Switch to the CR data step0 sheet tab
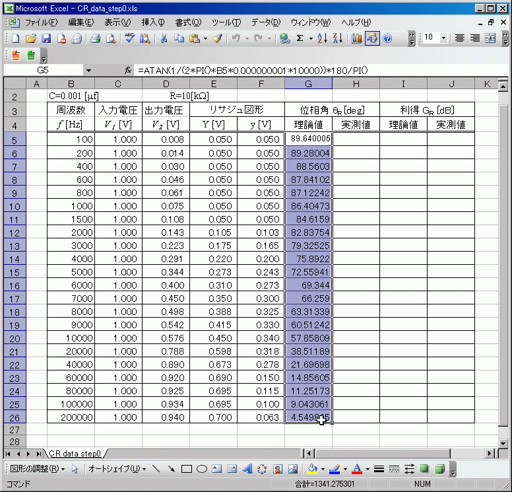The width and height of the screenshot is (512, 492). pyautogui.click(x=74, y=454)
